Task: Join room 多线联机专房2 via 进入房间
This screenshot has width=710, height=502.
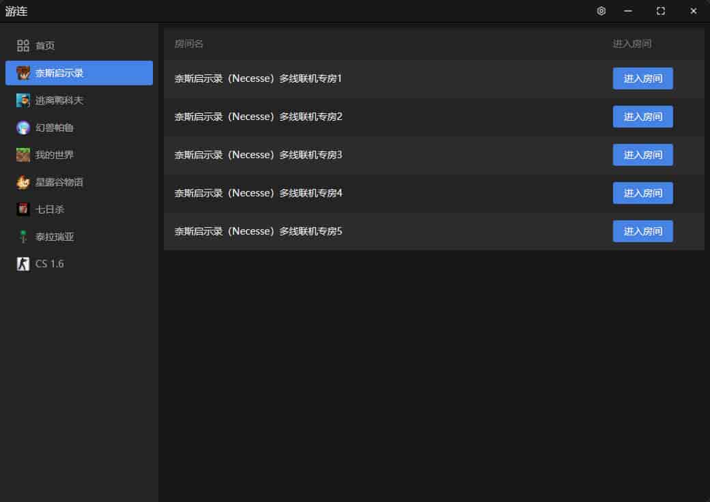Action: tap(642, 117)
